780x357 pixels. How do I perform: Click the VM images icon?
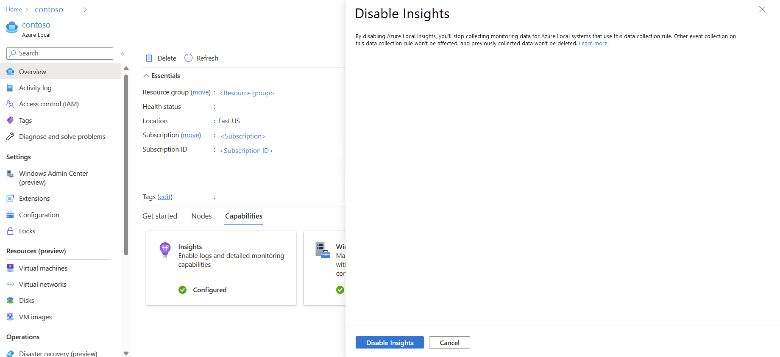tap(10, 317)
